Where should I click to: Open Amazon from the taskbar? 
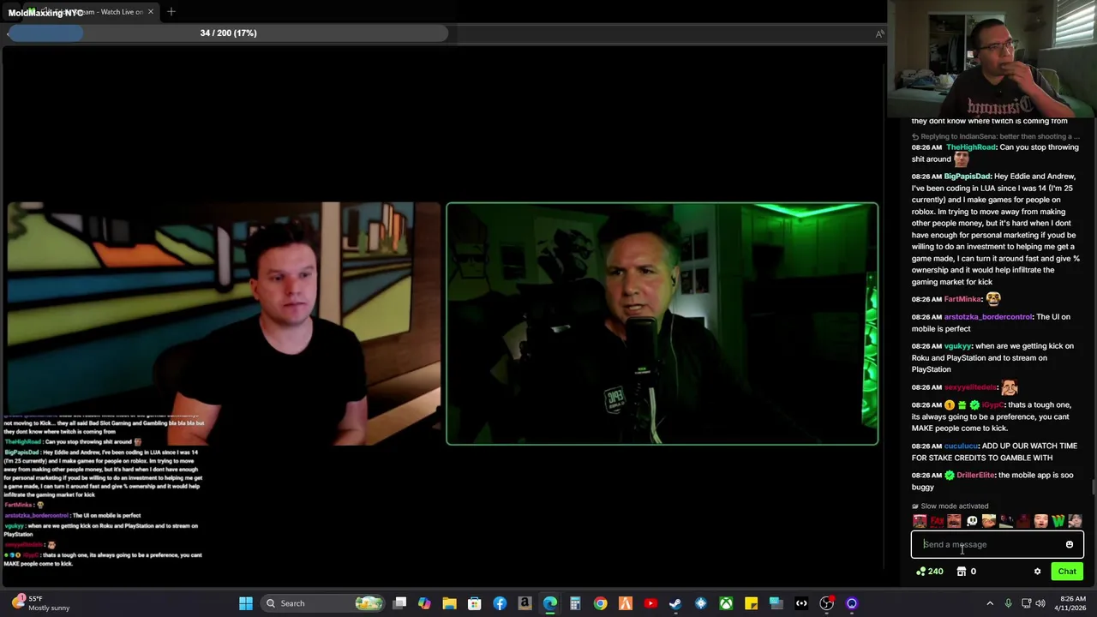(525, 603)
